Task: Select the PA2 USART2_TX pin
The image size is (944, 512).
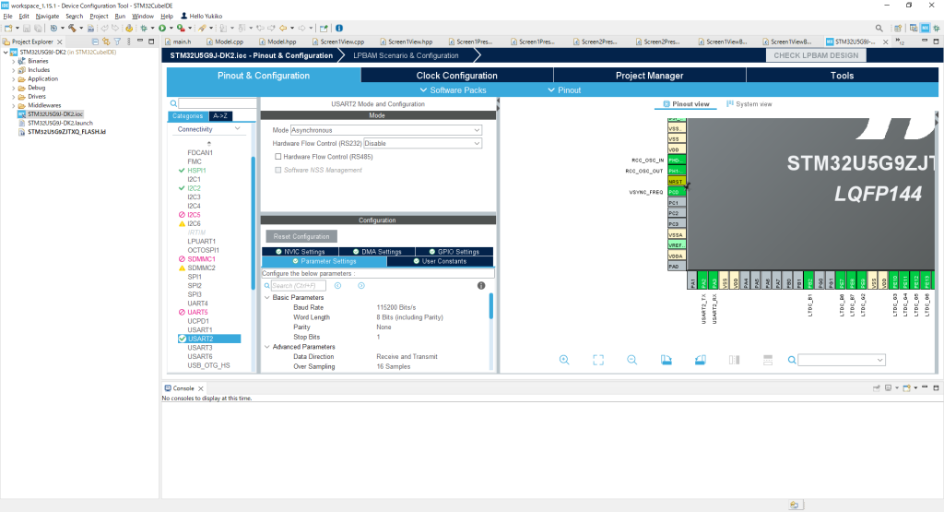Action: (703, 280)
